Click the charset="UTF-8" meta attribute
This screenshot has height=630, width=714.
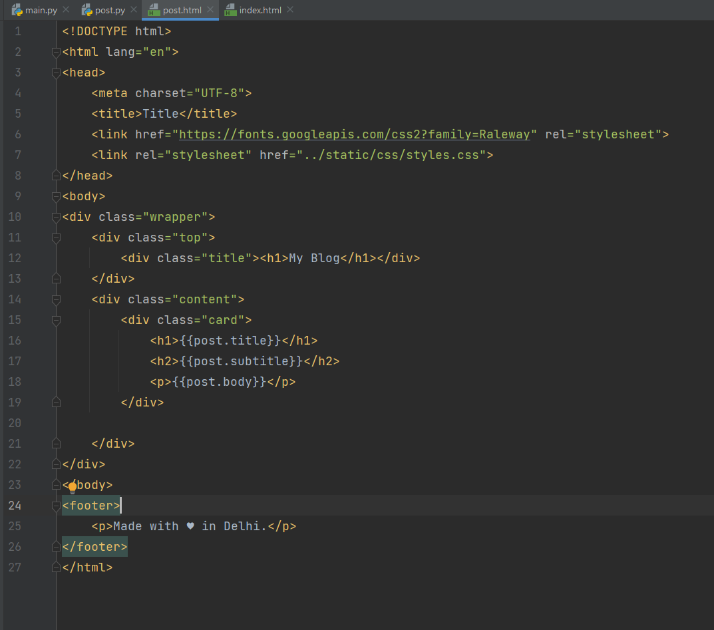(x=190, y=93)
